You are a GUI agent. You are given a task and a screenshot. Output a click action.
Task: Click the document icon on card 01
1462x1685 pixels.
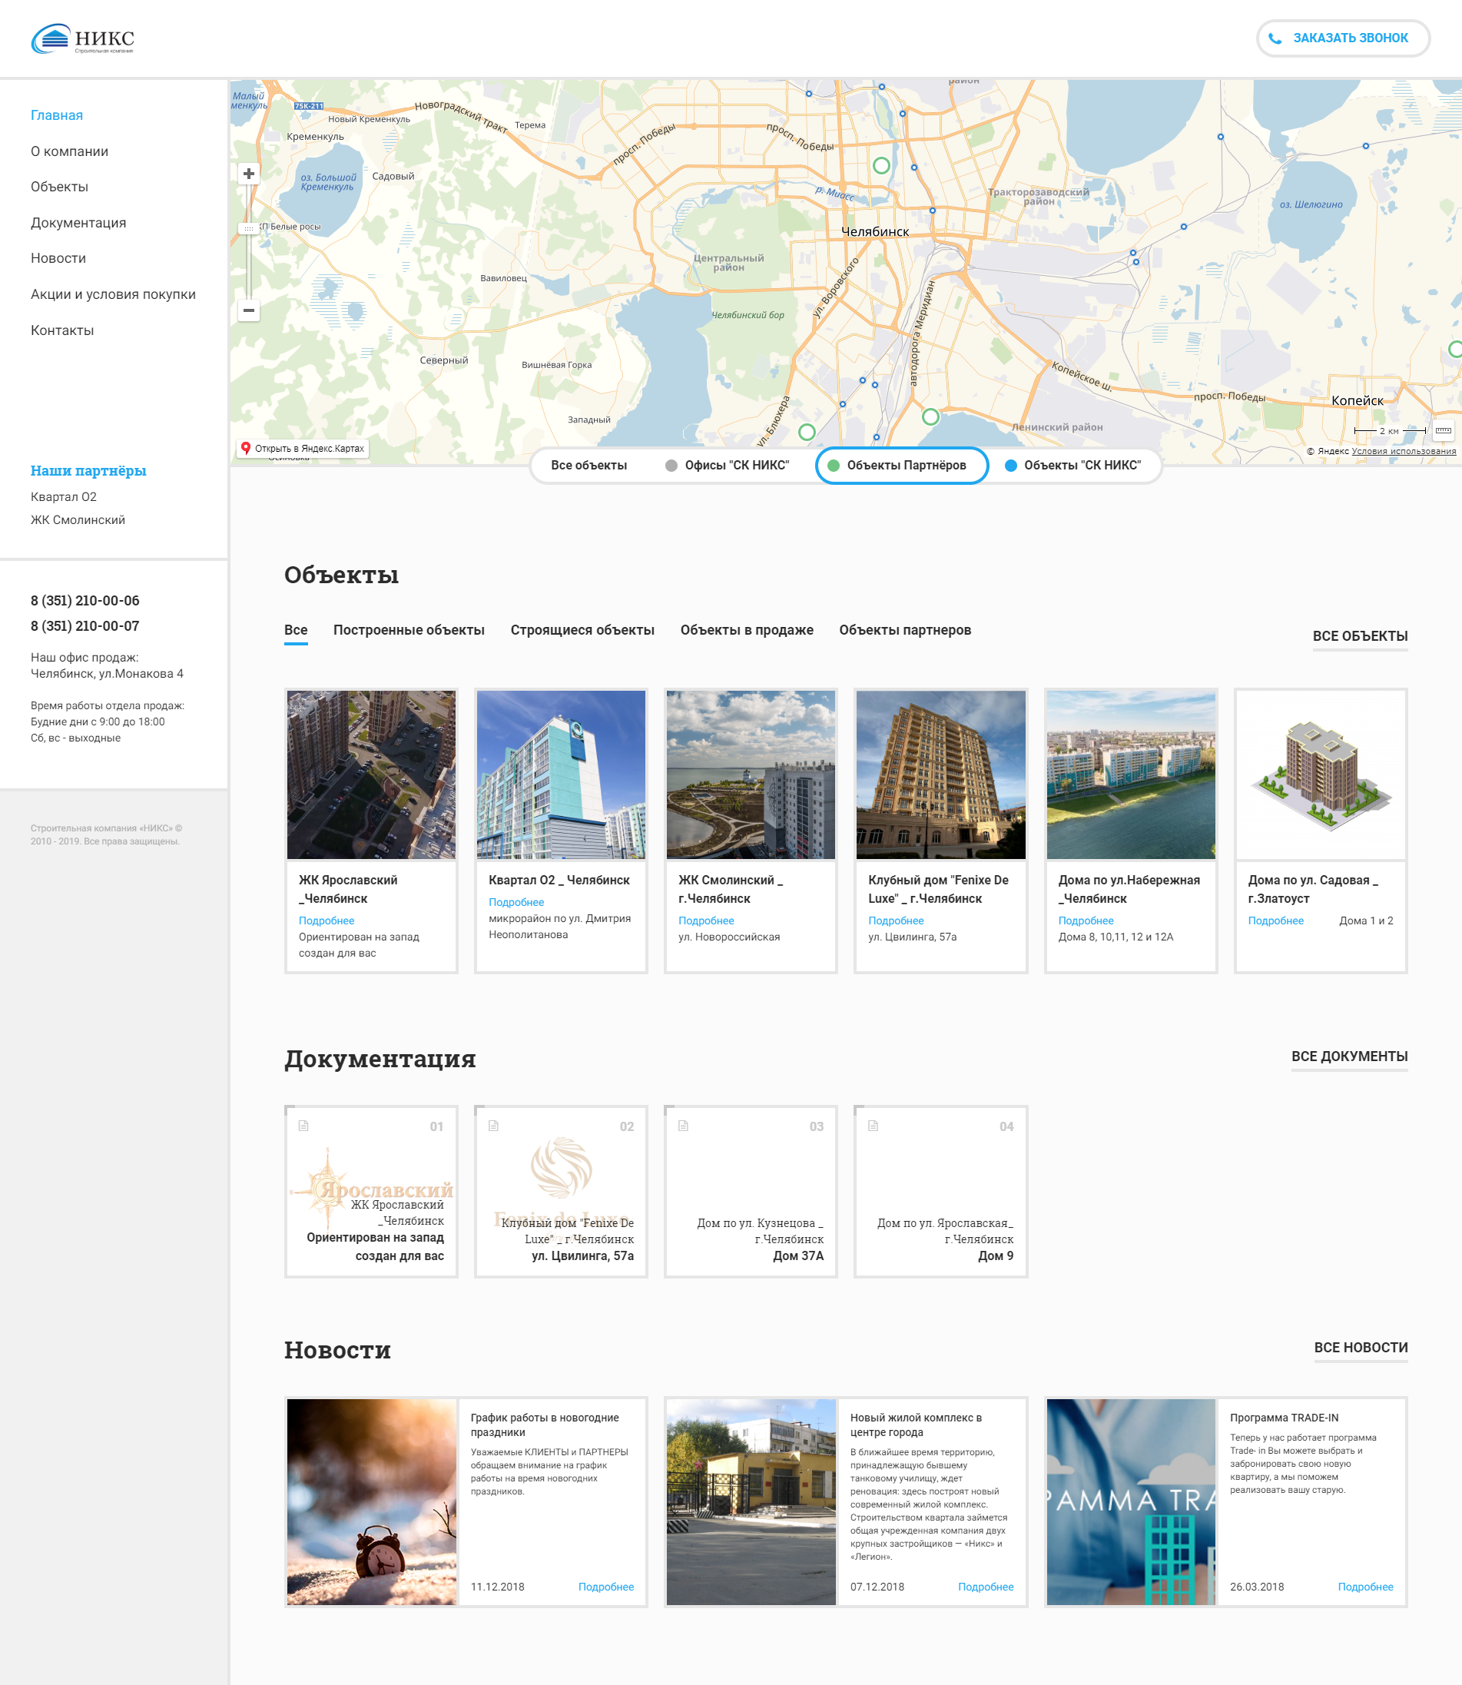[x=303, y=1125]
